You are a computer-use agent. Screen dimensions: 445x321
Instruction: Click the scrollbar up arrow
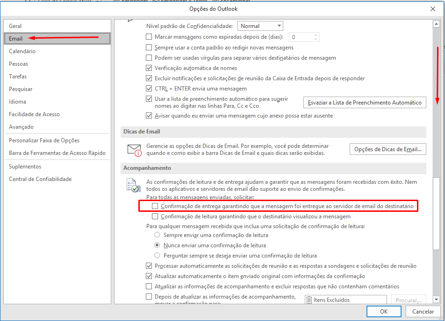click(436, 24)
